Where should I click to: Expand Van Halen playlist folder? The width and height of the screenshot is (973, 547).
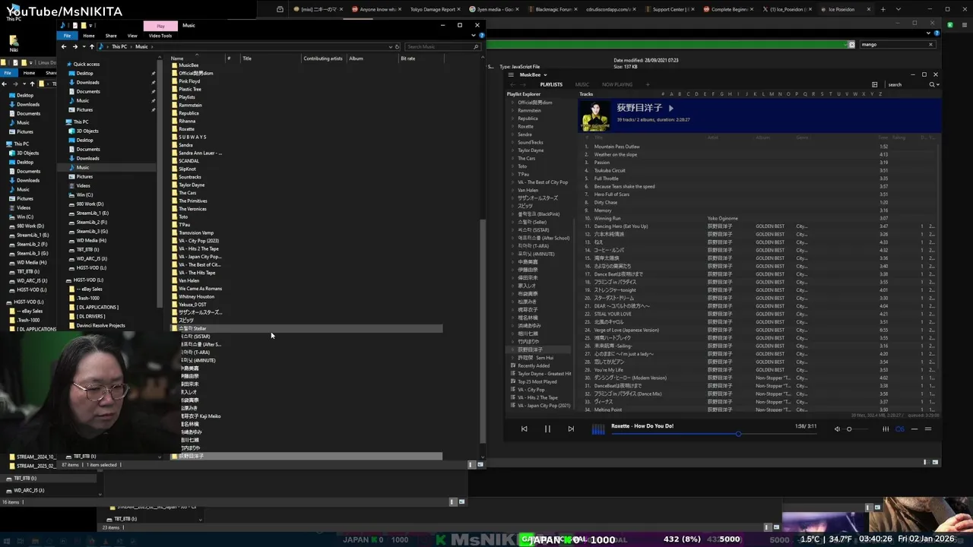pyautogui.click(x=512, y=190)
